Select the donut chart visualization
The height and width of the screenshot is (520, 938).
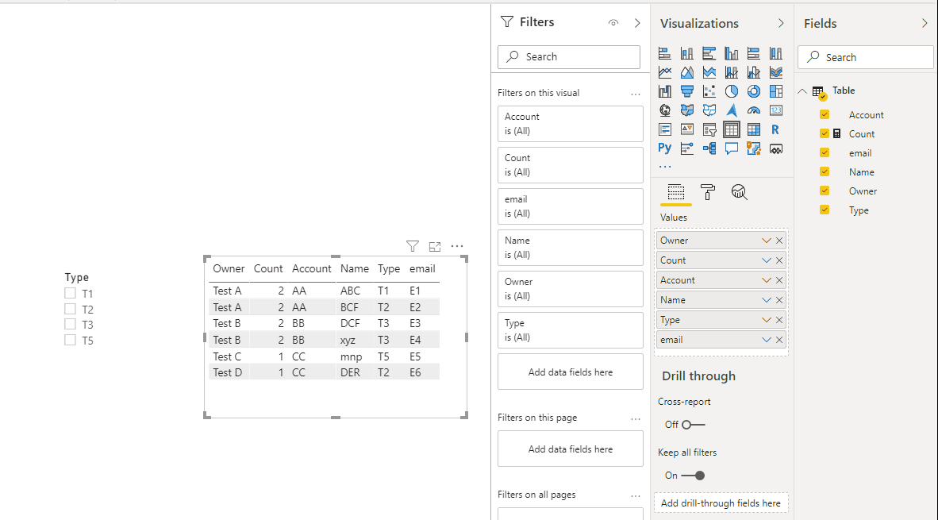754,91
